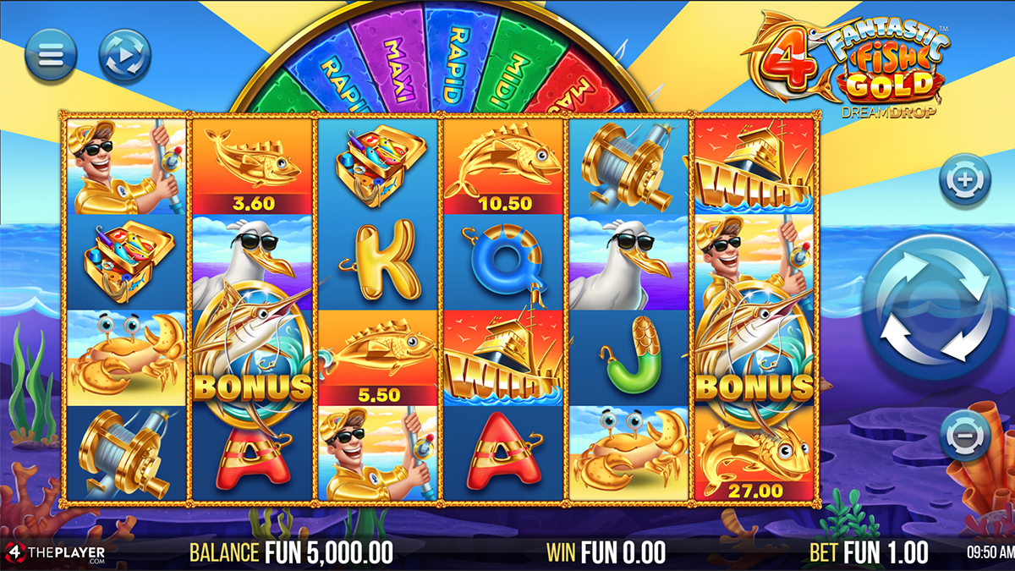Increase the bet with the plus button
Screen dimensions: 1015x571
coord(965,180)
